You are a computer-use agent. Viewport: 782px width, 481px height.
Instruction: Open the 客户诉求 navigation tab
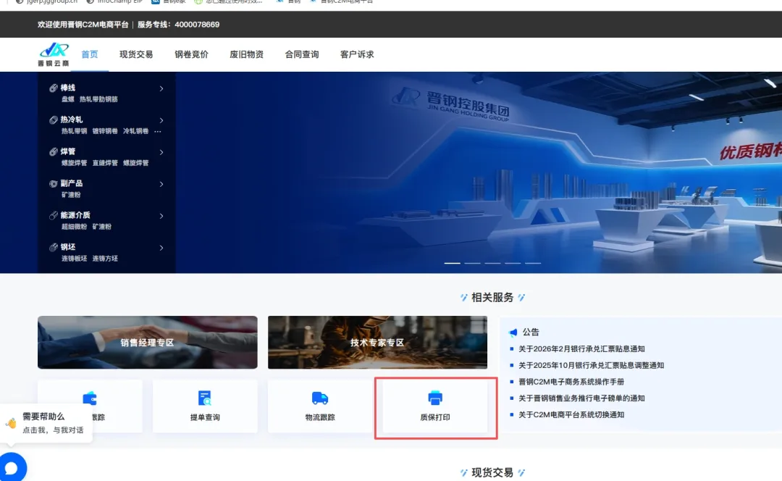(x=357, y=54)
